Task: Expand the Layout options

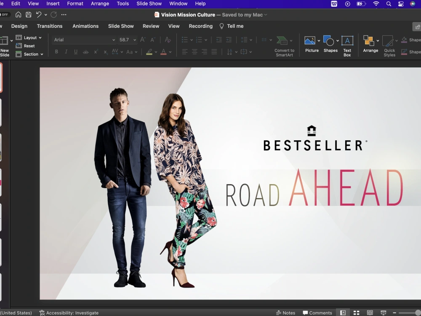Action: (29, 37)
